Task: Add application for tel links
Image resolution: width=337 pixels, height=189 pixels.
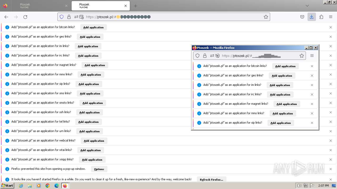Action: 88,122
